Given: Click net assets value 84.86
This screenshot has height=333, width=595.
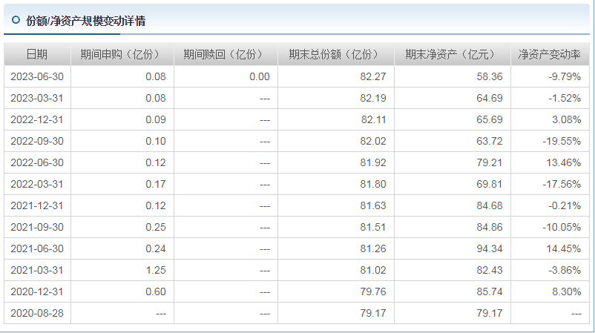Looking at the screenshot, I should [x=490, y=227].
